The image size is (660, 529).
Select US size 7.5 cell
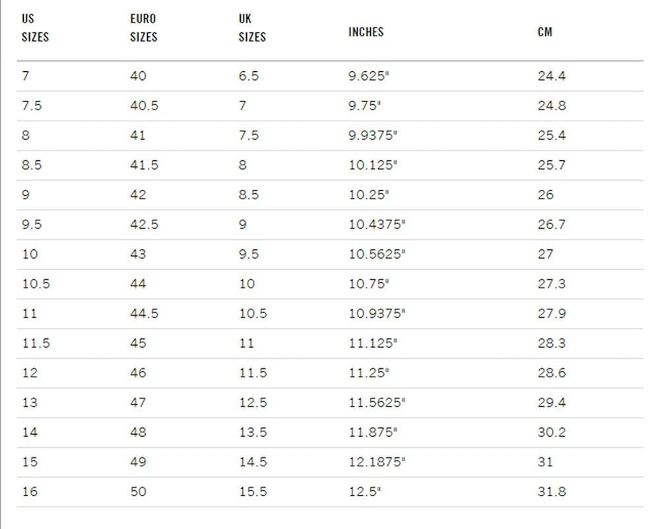point(32,106)
